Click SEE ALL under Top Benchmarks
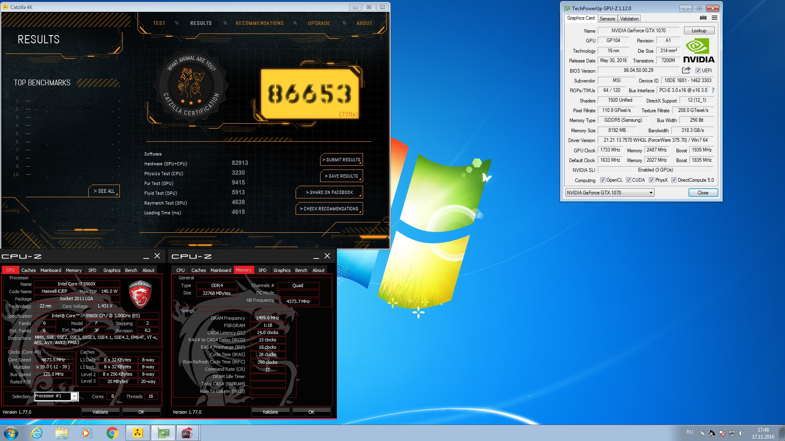The width and height of the screenshot is (785, 441). click(104, 191)
